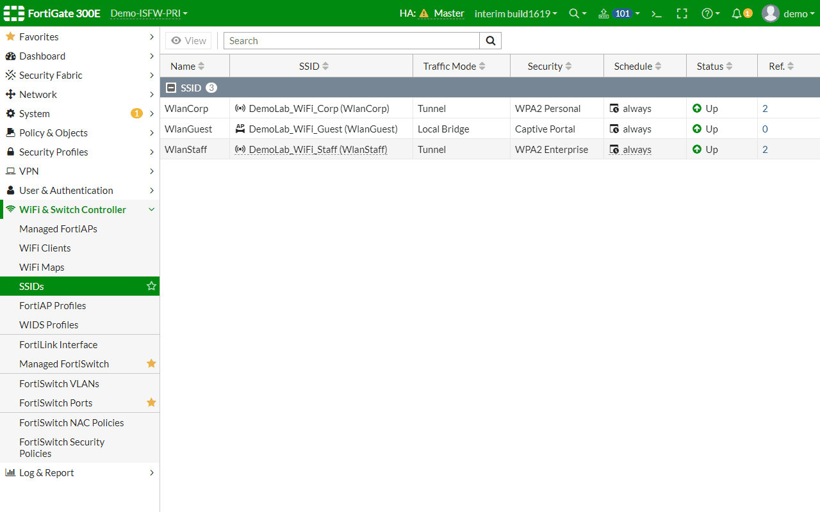Select the WlanGuest row name cell
Viewport: 820px width, 512px height.
point(195,129)
